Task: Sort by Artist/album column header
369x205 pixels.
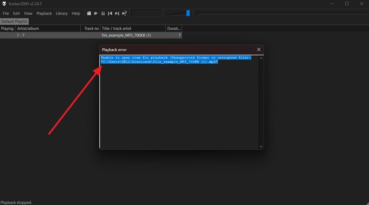Action: pos(48,29)
